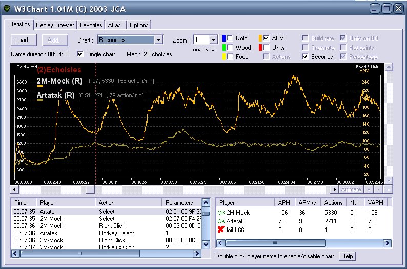The width and height of the screenshot is (407, 269).
Task: Click the W3Chart app icon in title bar
Action: coord(7,9)
